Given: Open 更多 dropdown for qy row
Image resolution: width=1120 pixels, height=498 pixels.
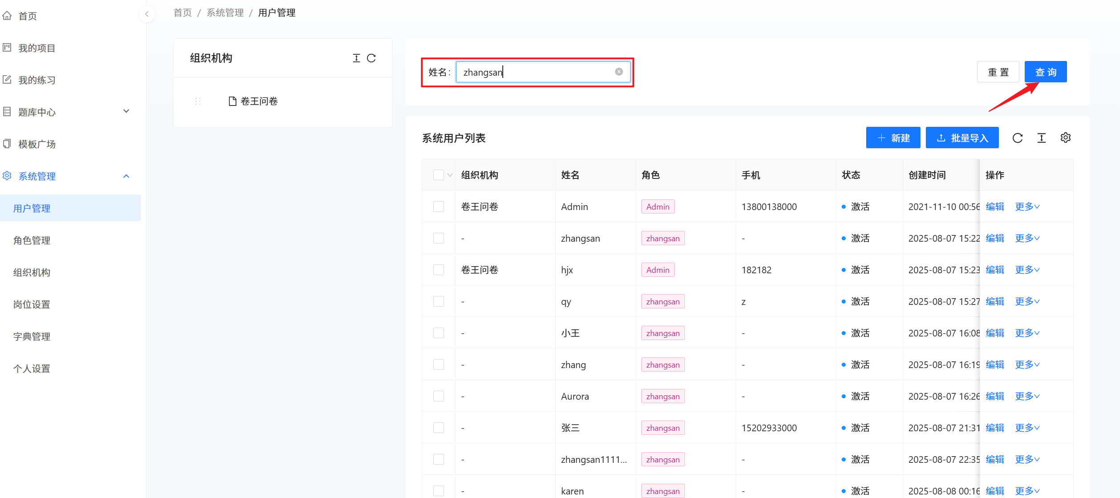Looking at the screenshot, I should 1027,301.
